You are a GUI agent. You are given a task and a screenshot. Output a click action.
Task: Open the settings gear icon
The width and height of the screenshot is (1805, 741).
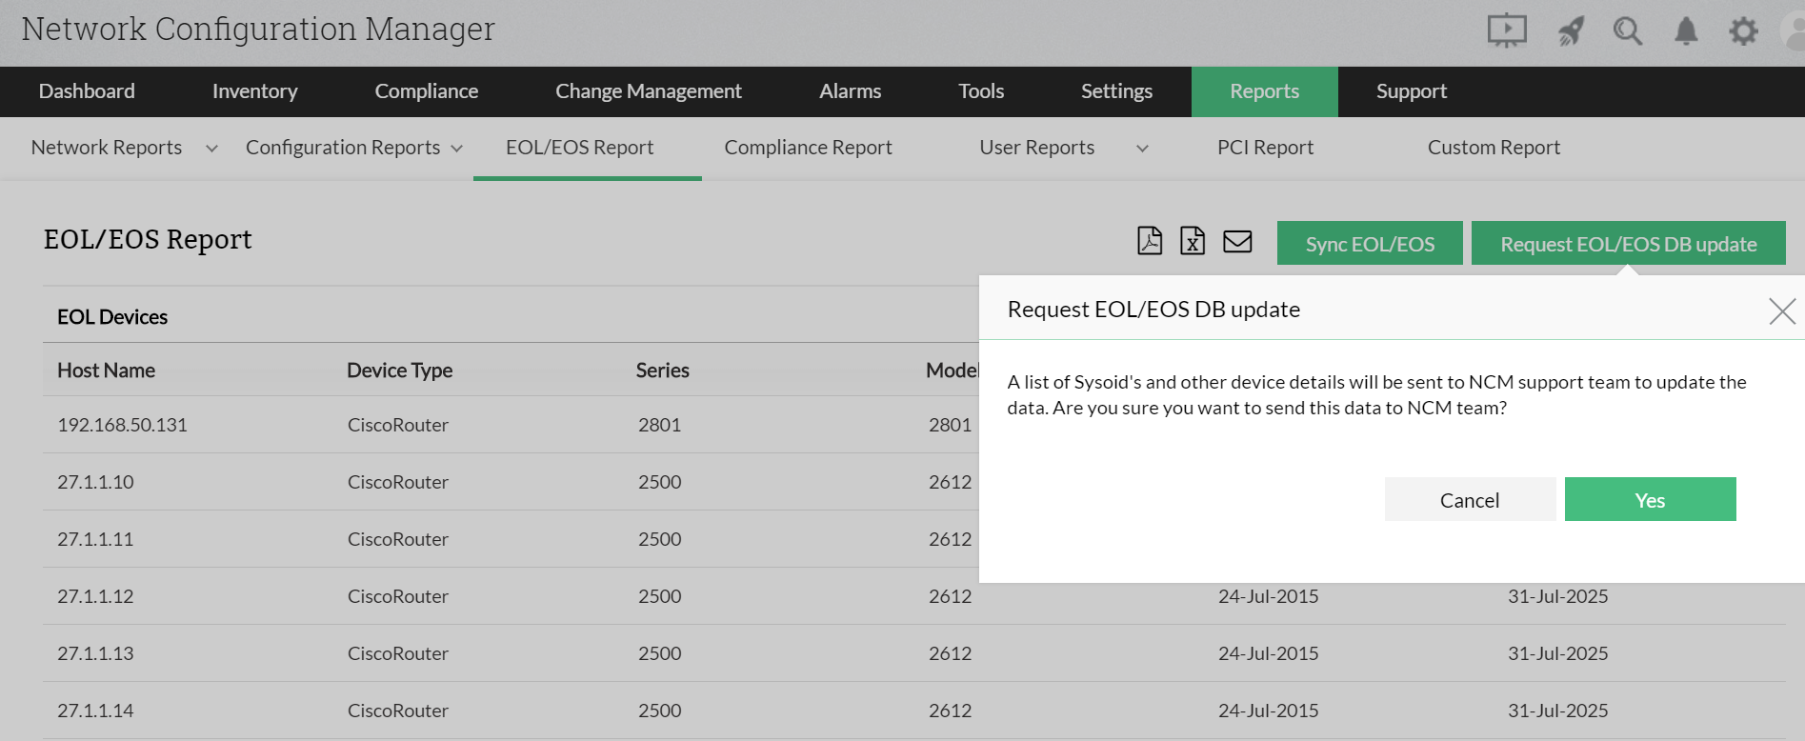coord(1743,31)
